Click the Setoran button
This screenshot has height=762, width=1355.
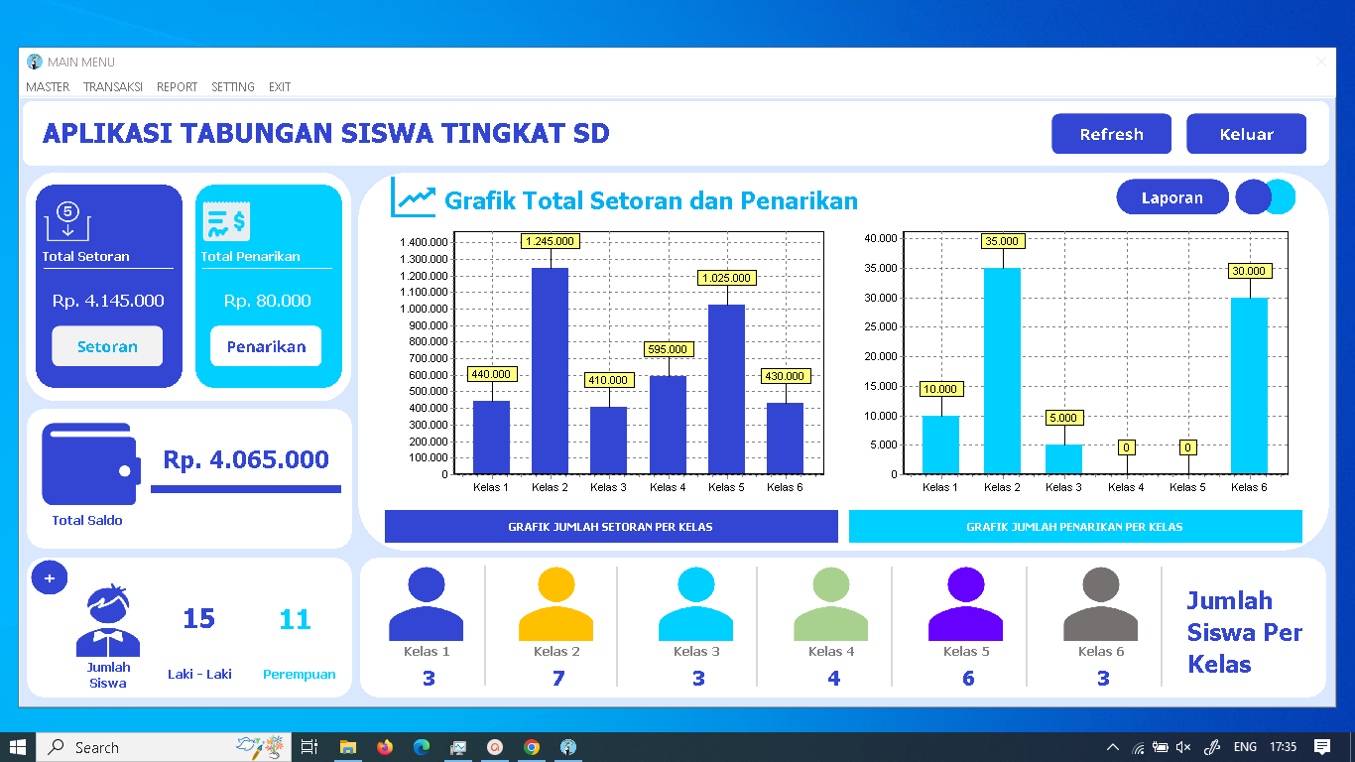coord(107,346)
